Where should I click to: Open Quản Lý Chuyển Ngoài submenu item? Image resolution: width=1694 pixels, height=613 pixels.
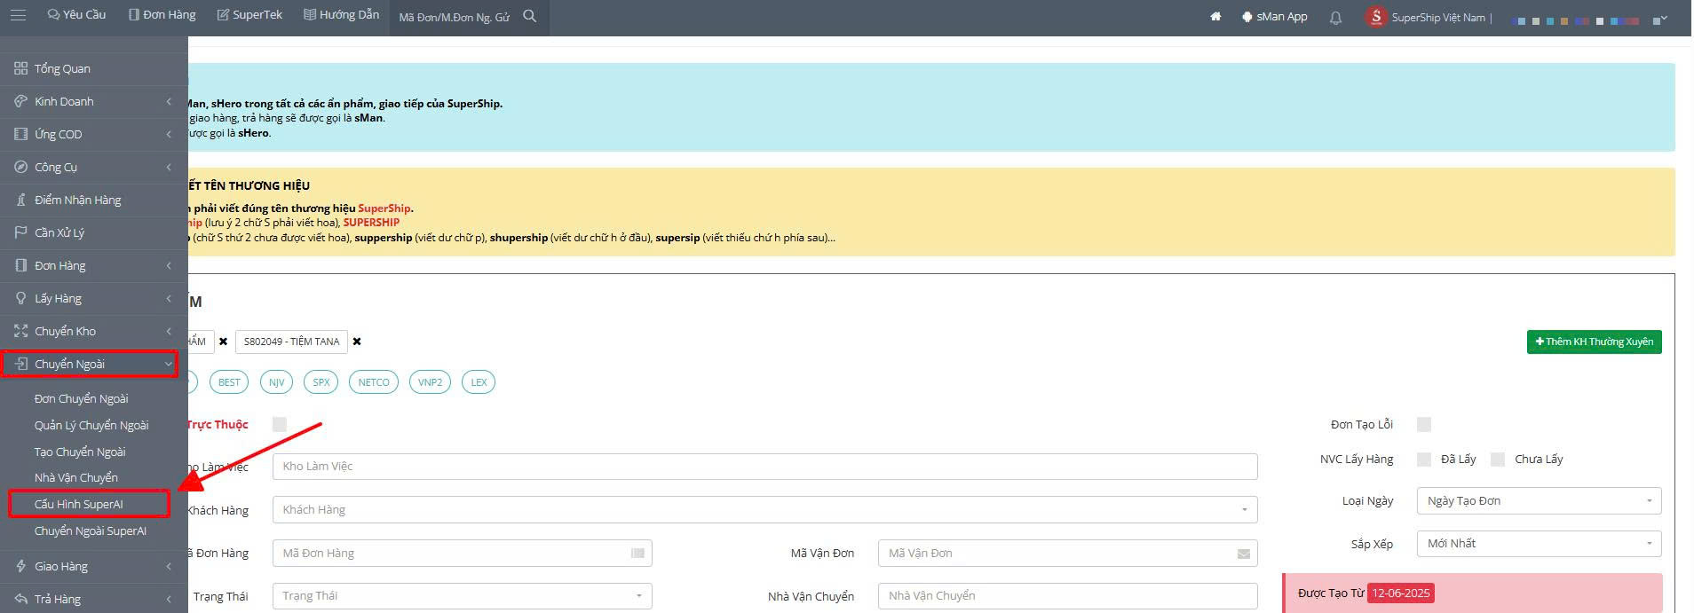coord(91,425)
